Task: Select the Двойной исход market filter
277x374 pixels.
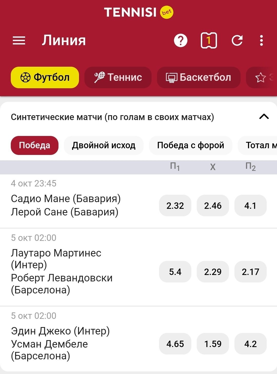Action: [x=104, y=145]
